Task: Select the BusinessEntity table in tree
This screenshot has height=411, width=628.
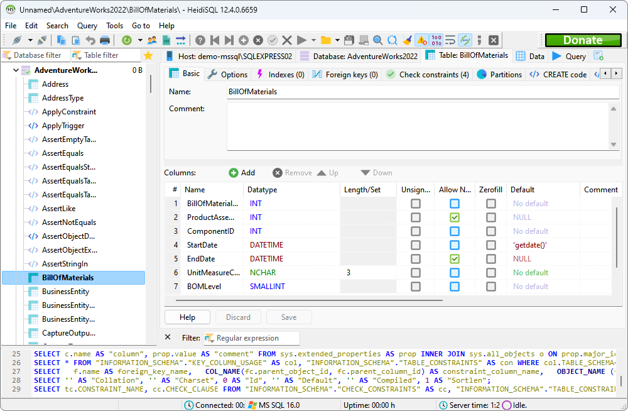Action: click(x=66, y=292)
